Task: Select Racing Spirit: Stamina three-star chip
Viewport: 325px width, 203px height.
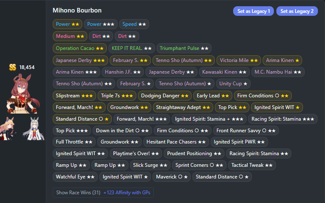Action: point(283,119)
